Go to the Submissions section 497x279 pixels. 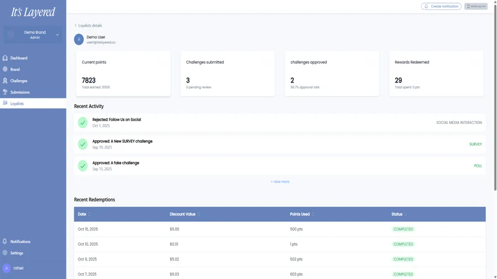(x=33, y=92)
